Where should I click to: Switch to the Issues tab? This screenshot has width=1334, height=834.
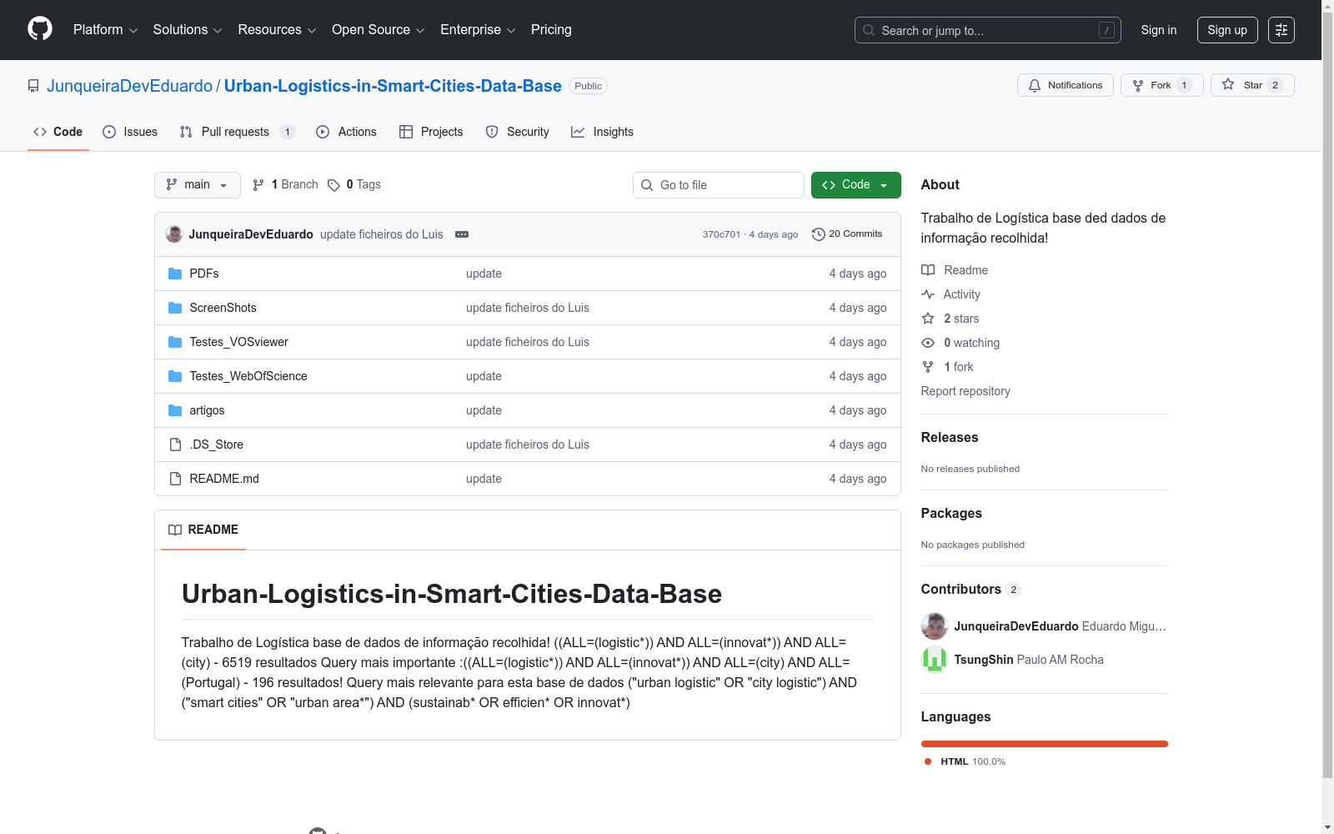click(x=130, y=132)
